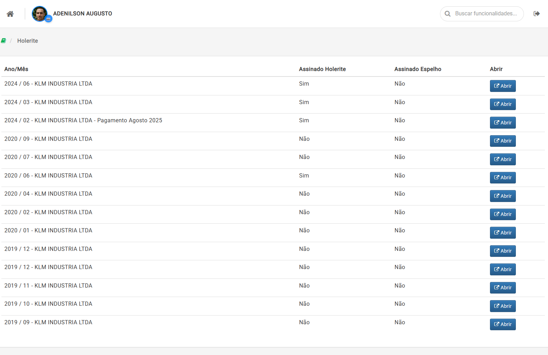548x355 pixels.
Task: Open the 2019 / 11 payslip
Action: (503, 288)
